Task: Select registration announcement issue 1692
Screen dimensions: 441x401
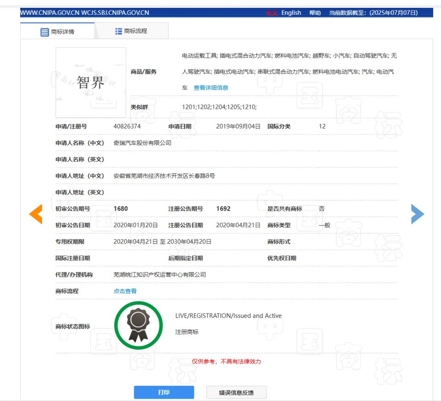Action: coord(223,209)
